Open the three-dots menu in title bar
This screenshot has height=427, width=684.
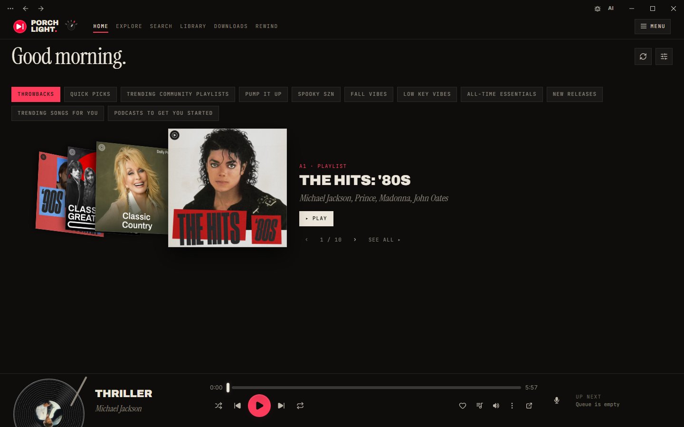[10, 9]
